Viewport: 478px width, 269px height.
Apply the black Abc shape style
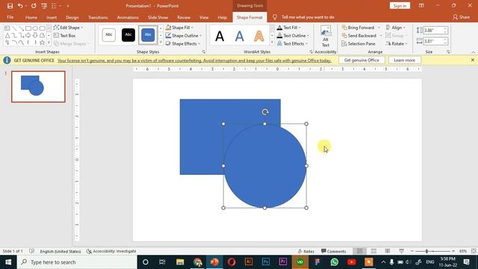click(128, 35)
